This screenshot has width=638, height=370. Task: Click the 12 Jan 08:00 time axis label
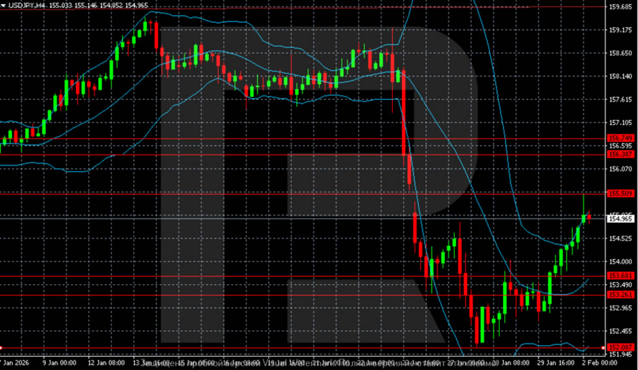[x=106, y=363]
